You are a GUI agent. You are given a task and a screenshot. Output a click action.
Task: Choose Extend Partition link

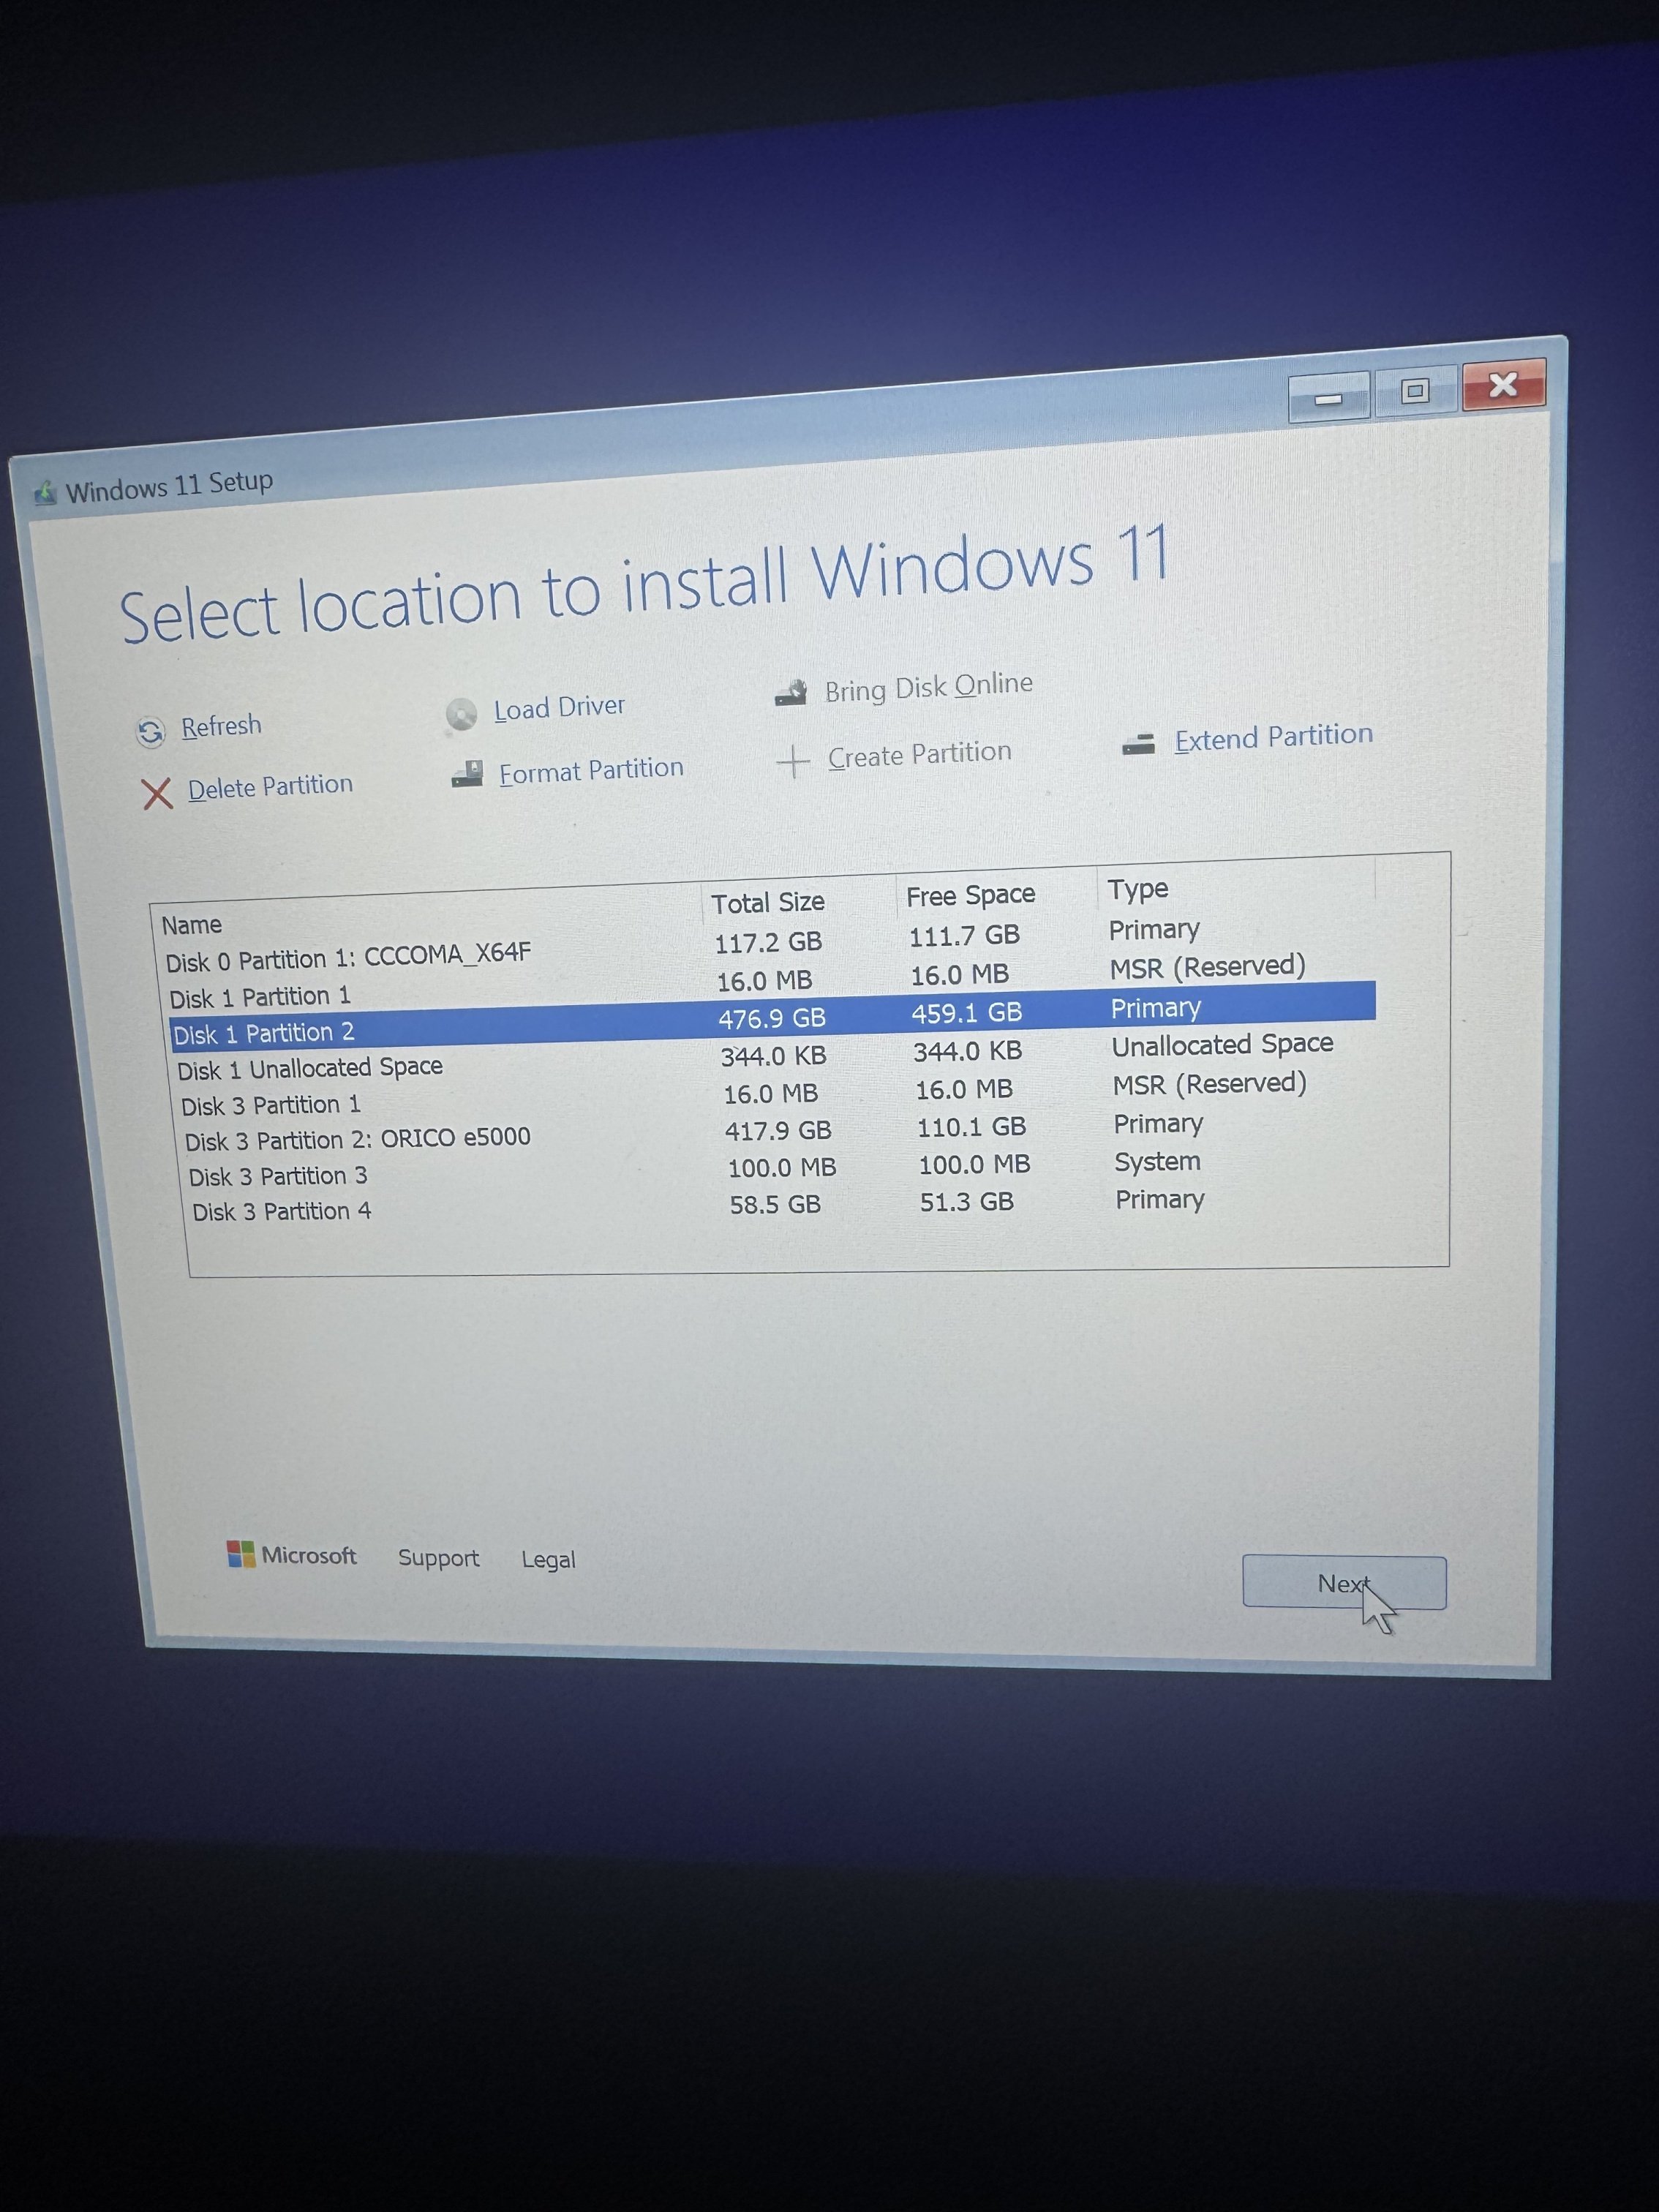(x=1273, y=737)
